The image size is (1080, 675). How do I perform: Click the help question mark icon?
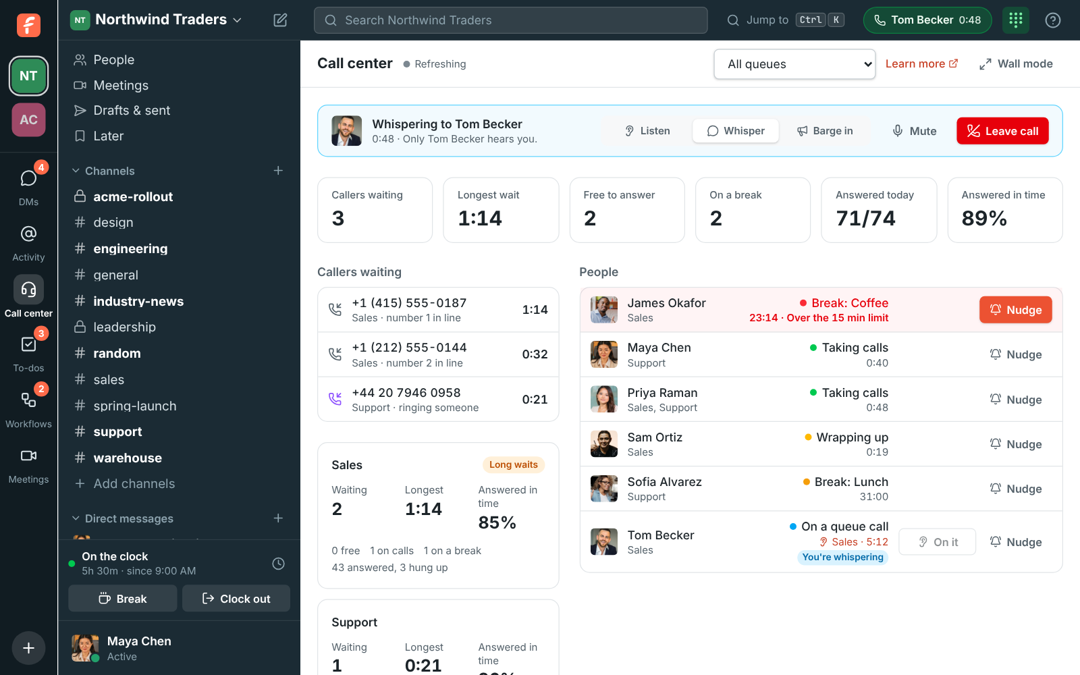click(x=1052, y=20)
